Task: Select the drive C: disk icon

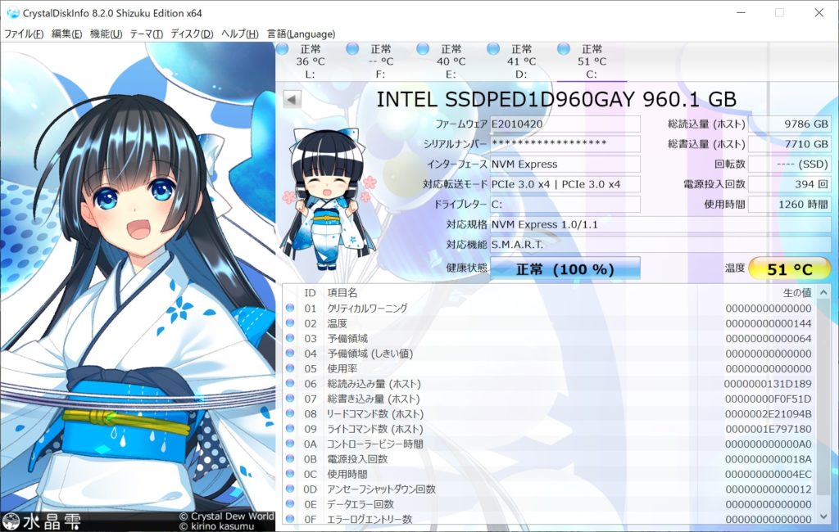Action: 562,49
